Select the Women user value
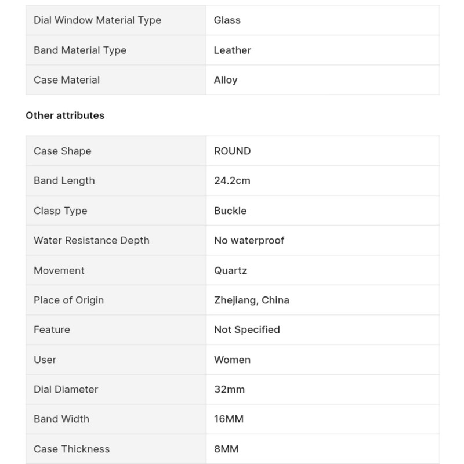 tap(233, 360)
